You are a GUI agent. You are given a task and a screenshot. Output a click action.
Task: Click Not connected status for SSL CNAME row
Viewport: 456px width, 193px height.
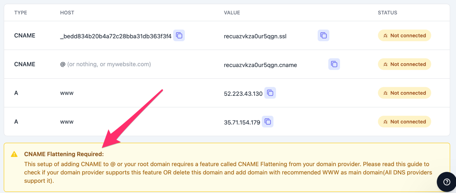(x=404, y=35)
